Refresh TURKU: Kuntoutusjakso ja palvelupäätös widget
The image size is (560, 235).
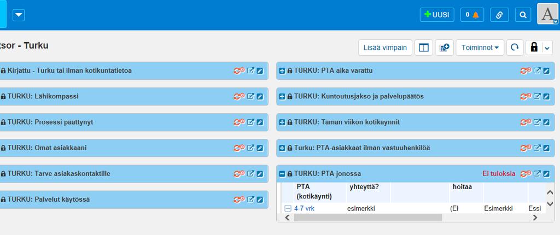pyautogui.click(x=526, y=96)
